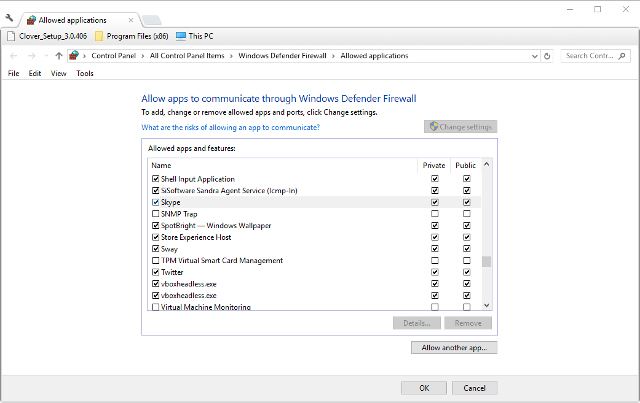Open risks of allowing an app link

pyautogui.click(x=231, y=128)
